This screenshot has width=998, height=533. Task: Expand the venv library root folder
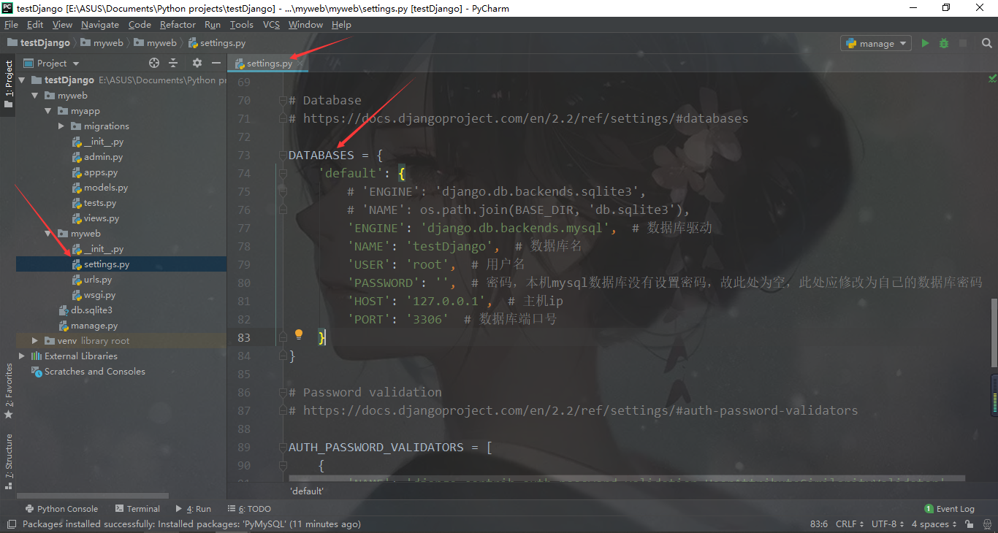click(x=35, y=341)
